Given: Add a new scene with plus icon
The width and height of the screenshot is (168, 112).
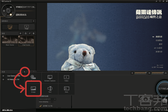Looking at the screenshot, I should (x=20, y=33).
